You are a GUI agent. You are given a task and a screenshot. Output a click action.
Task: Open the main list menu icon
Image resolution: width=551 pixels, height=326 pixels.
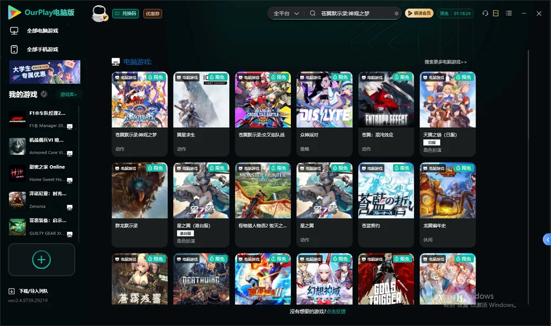[x=509, y=13]
